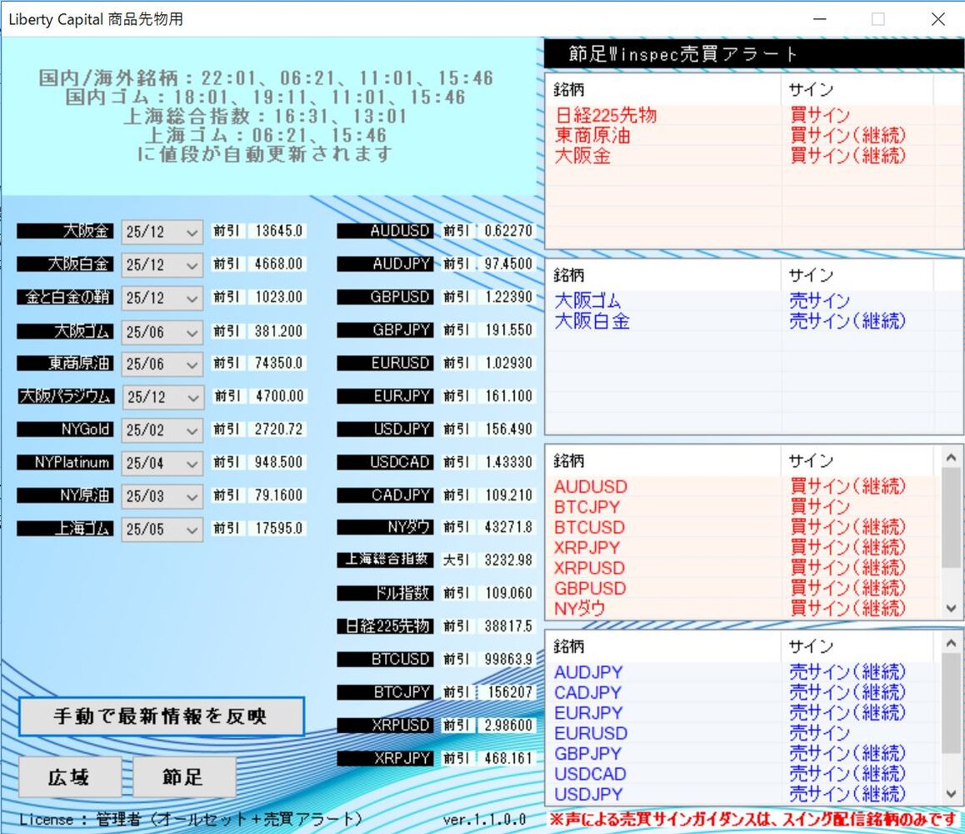Click the 節足 button
This screenshot has width=965, height=834.
[184, 777]
